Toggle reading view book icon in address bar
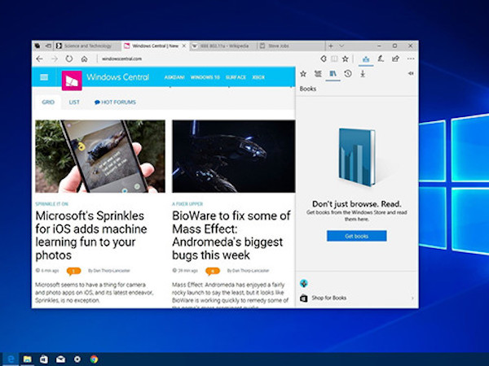 [334, 59]
